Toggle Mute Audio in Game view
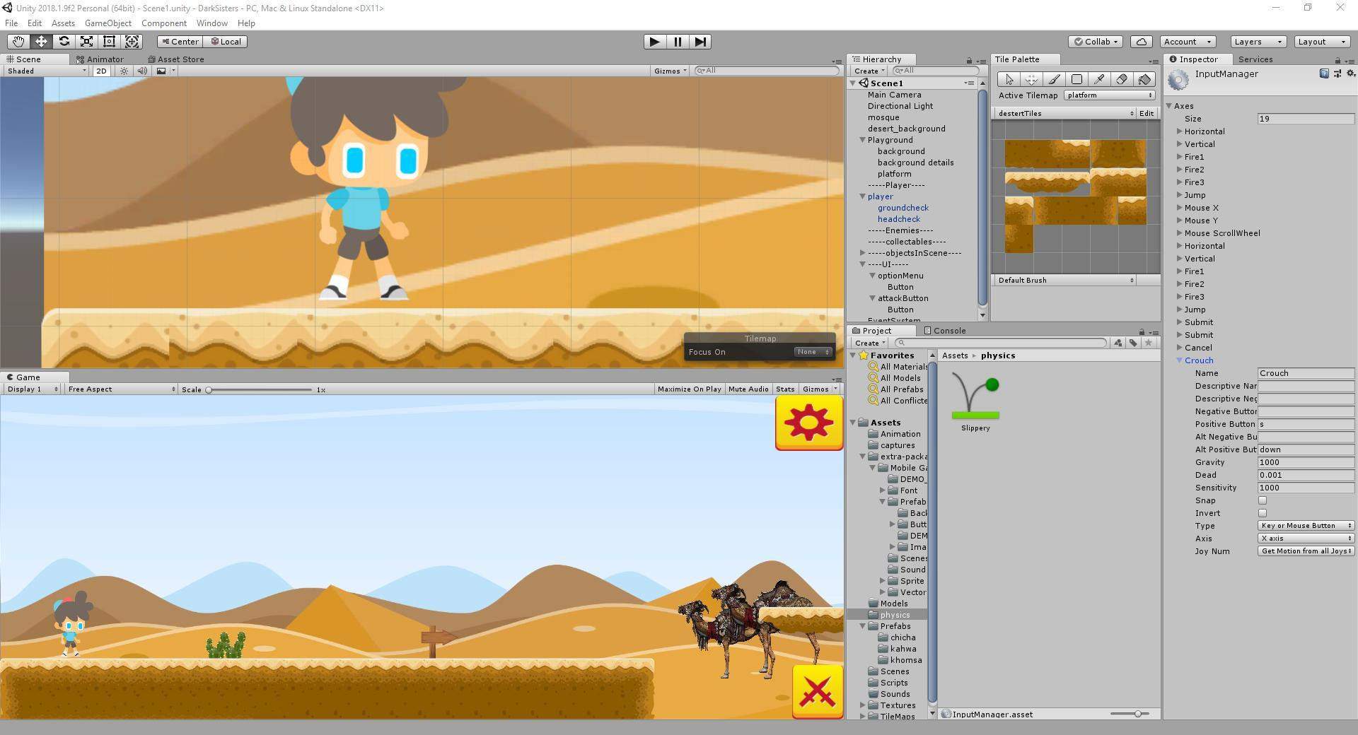Viewport: 1358px width, 735px height. coord(748,389)
